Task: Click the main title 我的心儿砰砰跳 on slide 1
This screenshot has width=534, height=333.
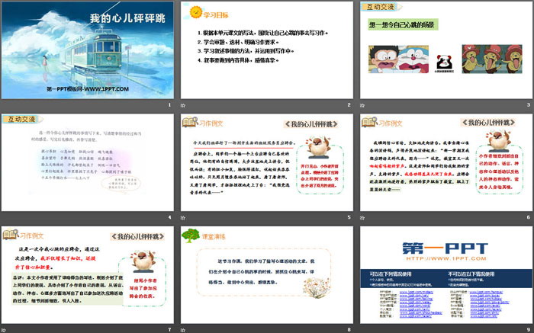Action: [127, 18]
